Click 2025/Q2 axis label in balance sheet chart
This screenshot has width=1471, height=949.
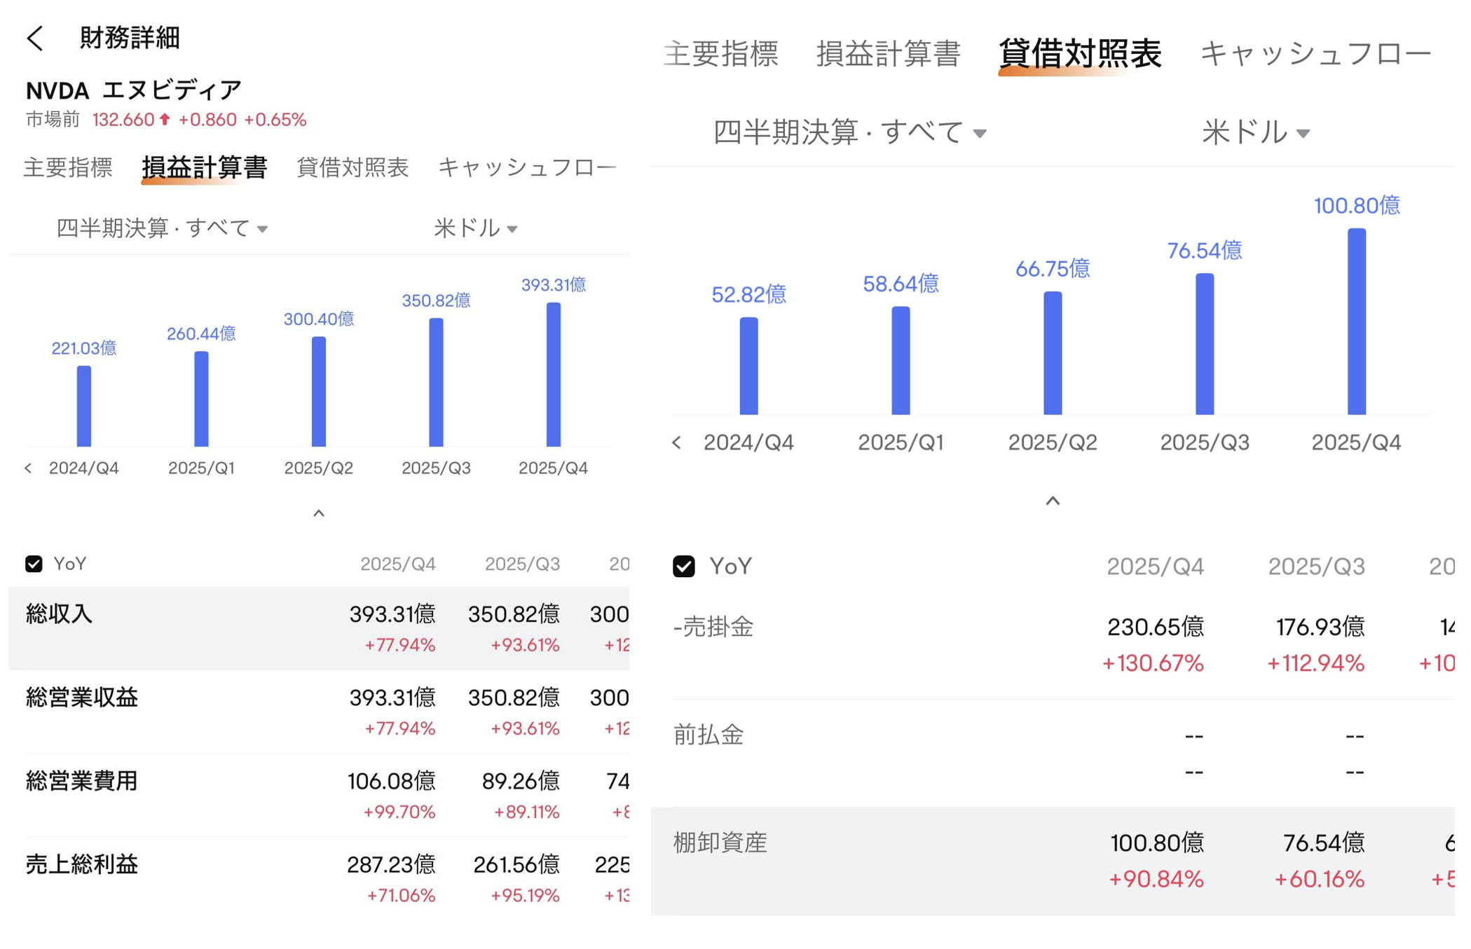pos(1053,443)
